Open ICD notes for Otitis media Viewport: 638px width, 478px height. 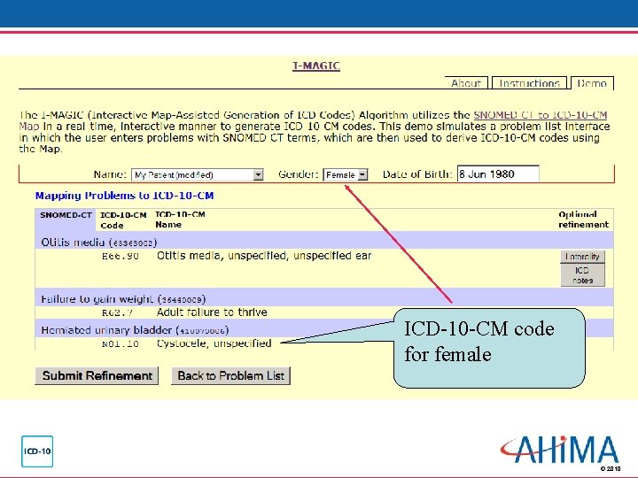pos(583,275)
